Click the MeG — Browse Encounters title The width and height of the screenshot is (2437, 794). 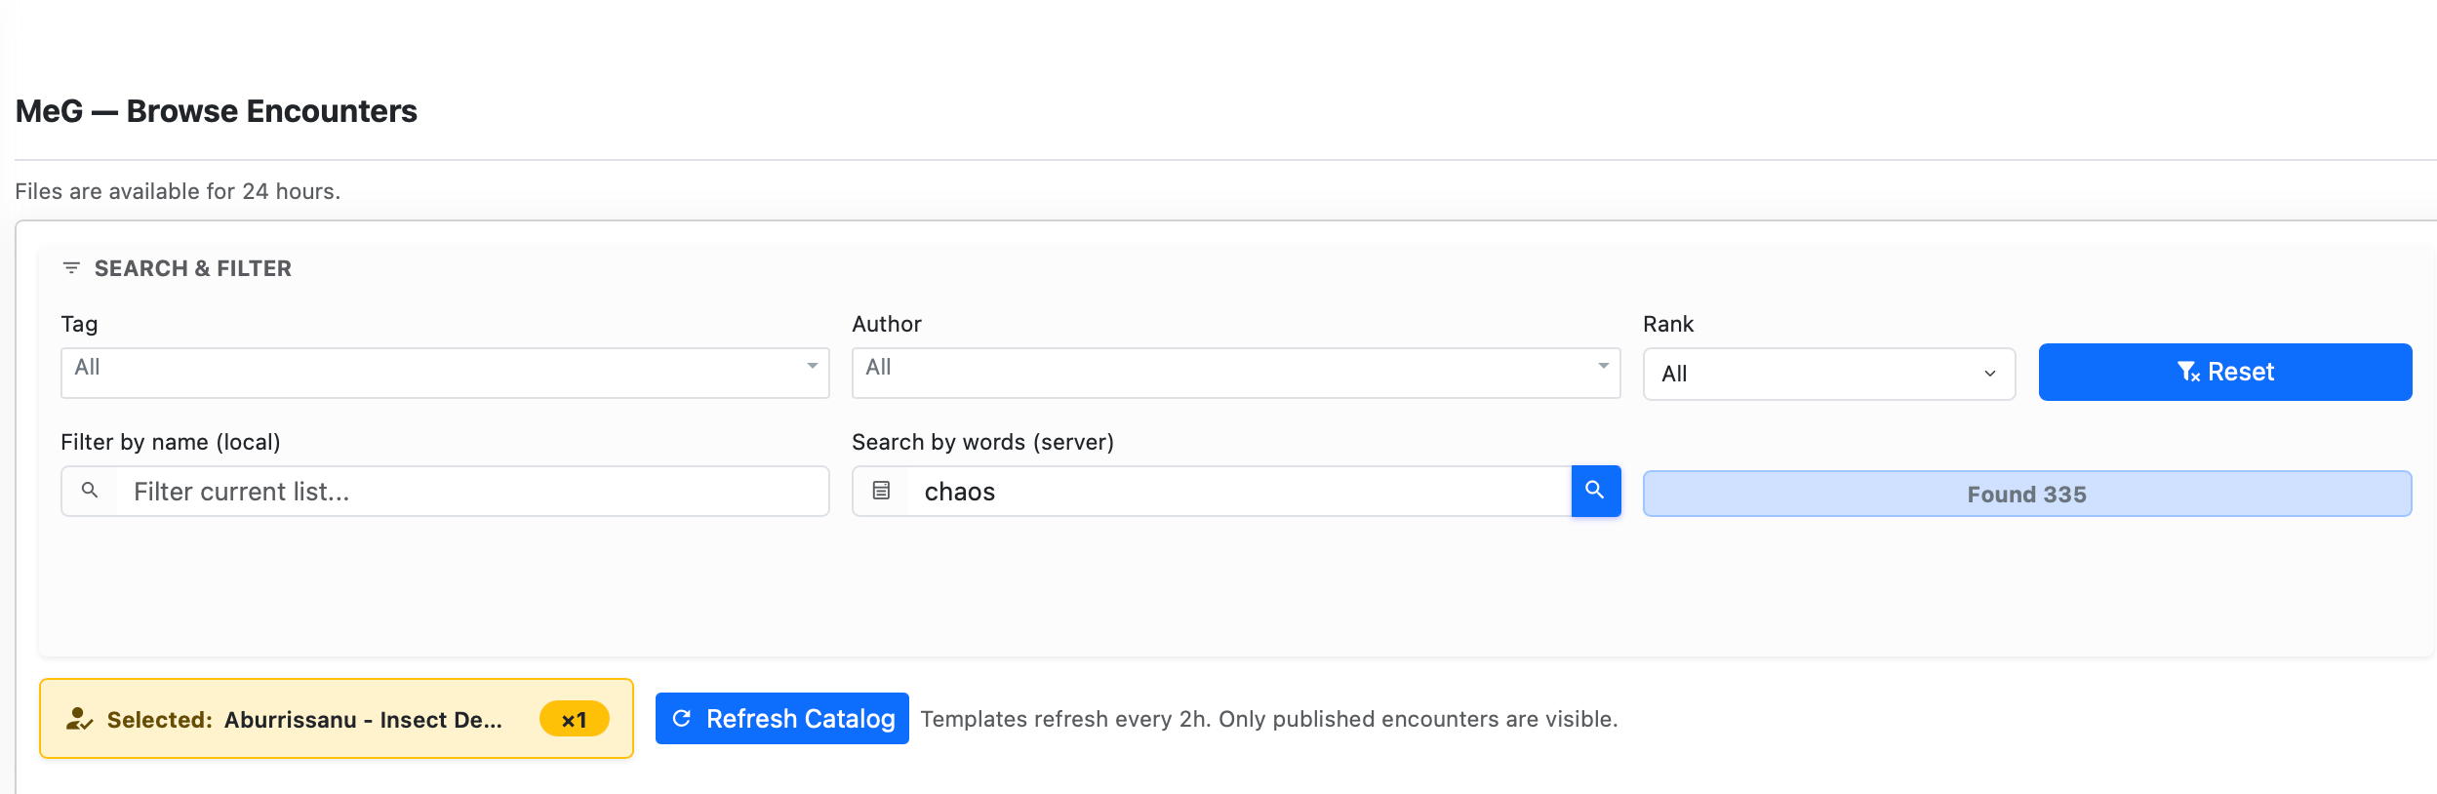(217, 111)
